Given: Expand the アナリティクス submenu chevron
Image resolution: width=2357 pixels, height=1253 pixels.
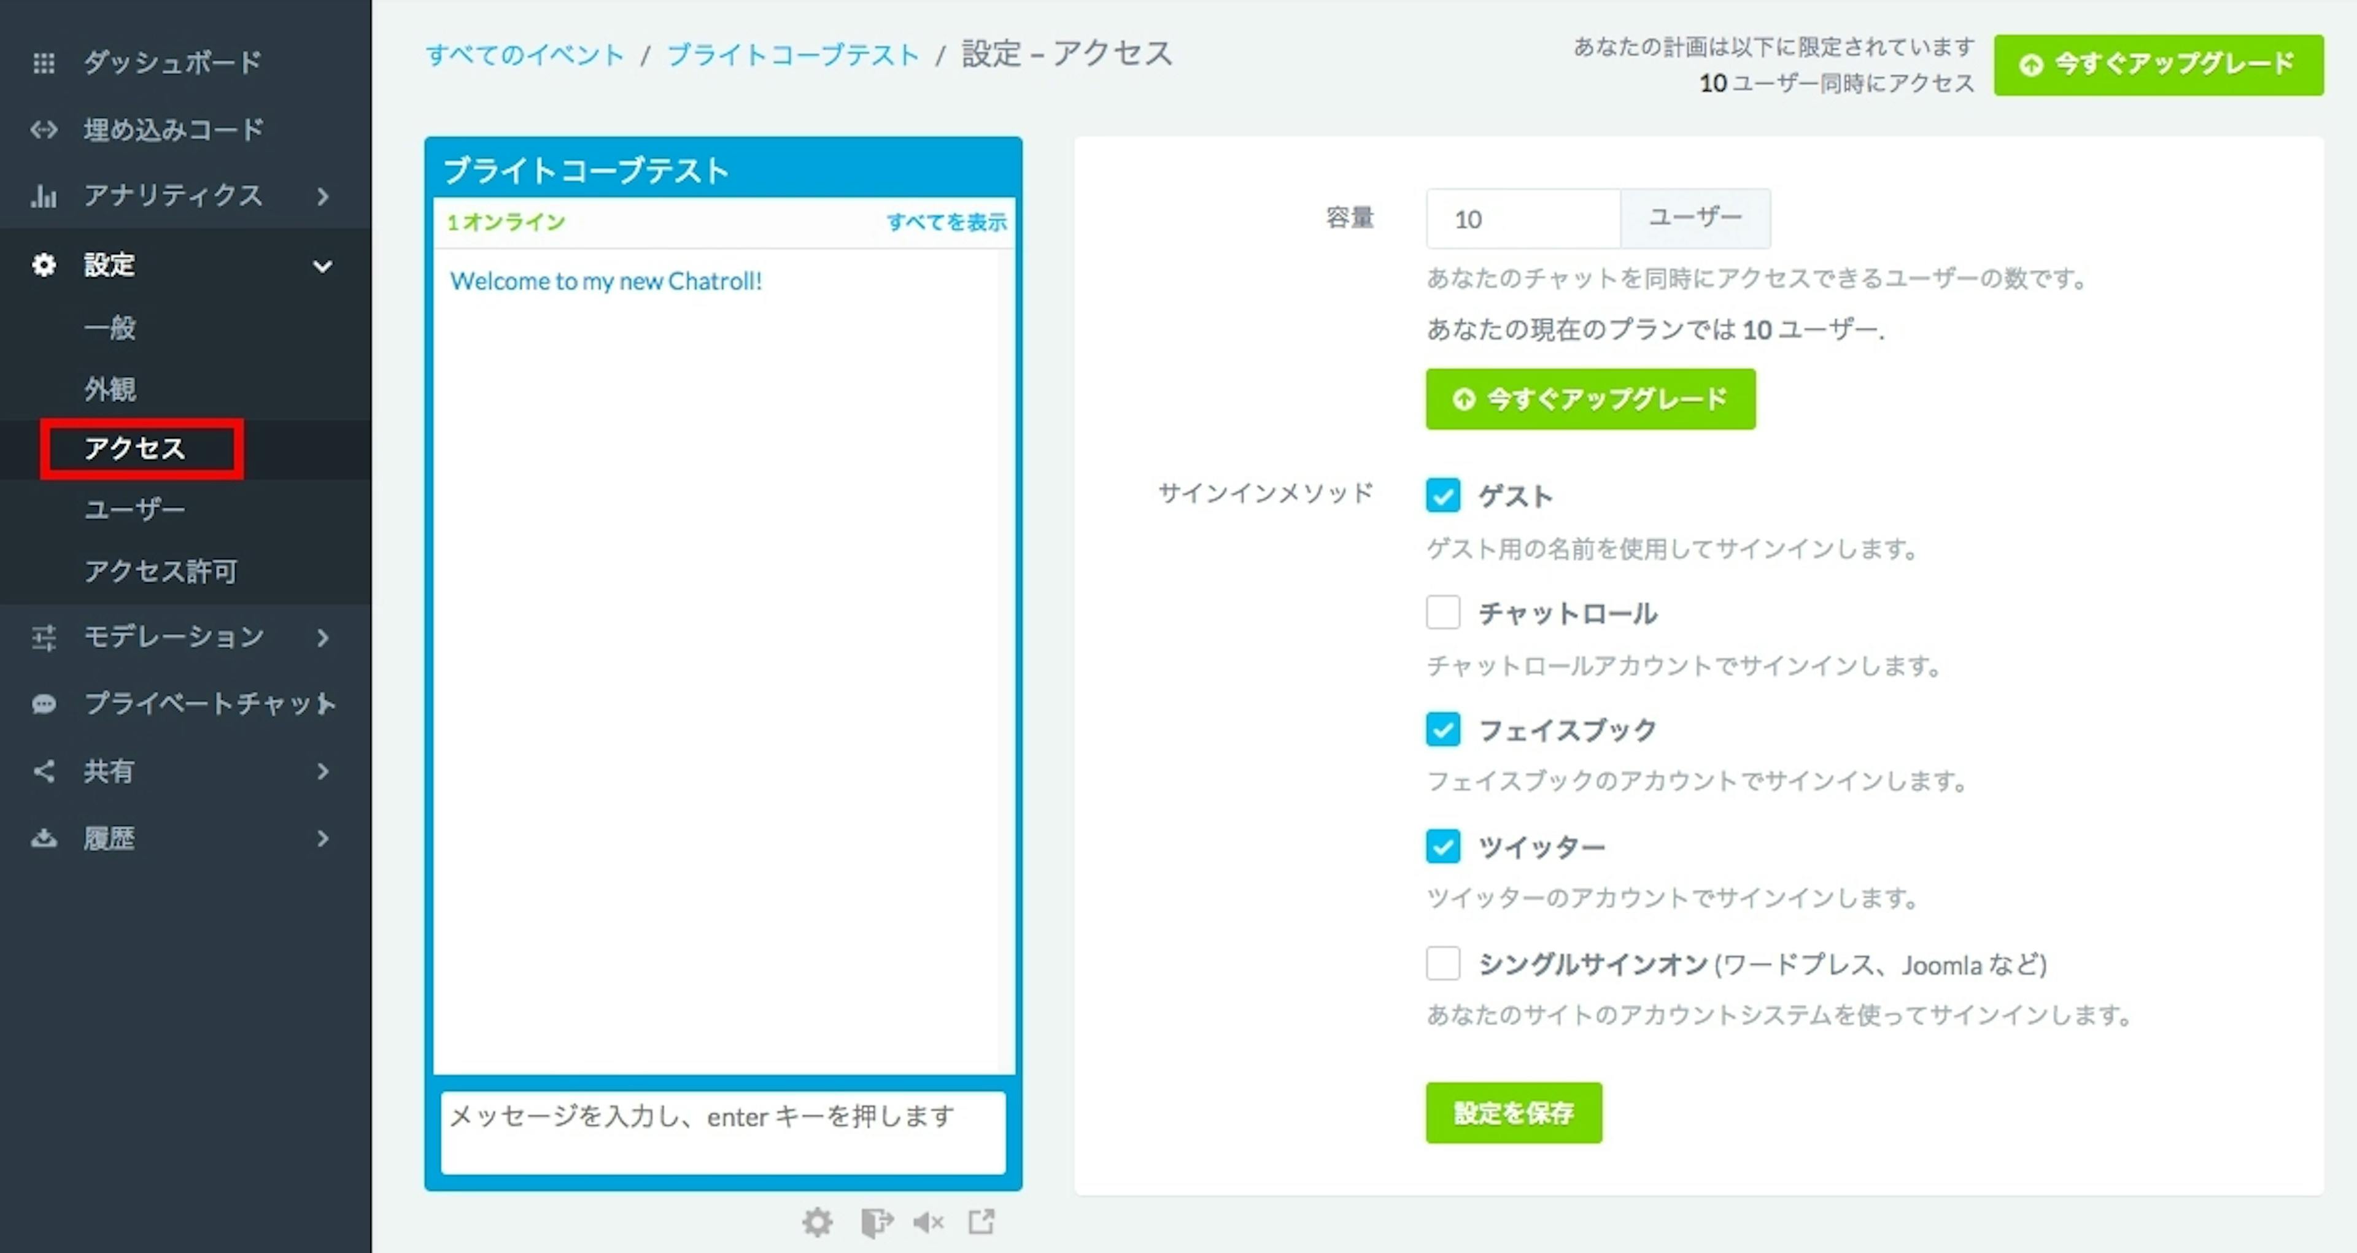Looking at the screenshot, I should (x=322, y=196).
